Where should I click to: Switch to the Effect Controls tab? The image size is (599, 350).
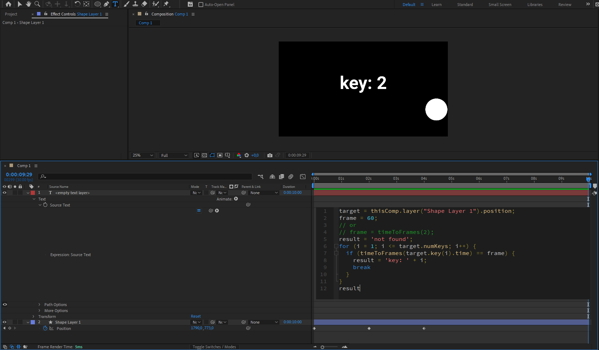point(64,14)
